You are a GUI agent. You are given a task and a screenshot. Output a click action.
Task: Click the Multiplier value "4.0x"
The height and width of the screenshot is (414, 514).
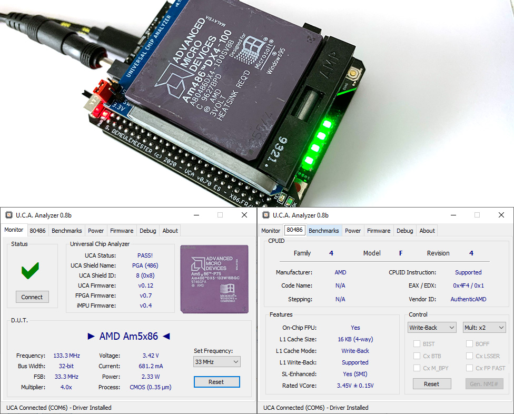[x=66, y=387]
